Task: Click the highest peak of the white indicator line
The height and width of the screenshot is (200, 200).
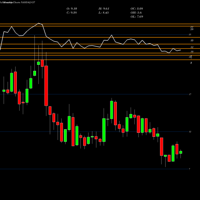Action: pos(39,23)
